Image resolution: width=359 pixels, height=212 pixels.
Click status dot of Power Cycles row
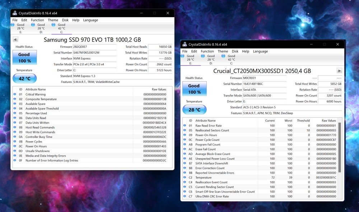click(x=15, y=142)
